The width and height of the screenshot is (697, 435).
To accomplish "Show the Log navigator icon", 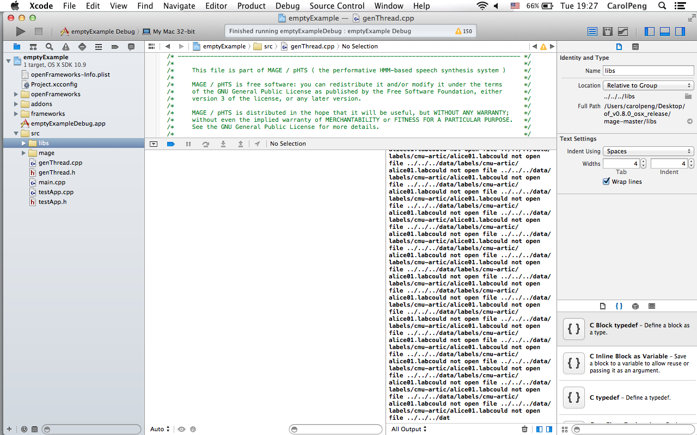I will point(131,47).
